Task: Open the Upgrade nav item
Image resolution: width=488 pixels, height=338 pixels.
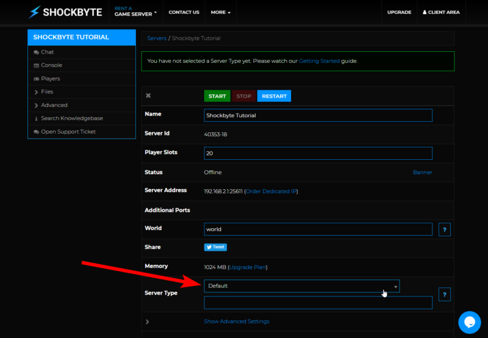Action: 400,12
